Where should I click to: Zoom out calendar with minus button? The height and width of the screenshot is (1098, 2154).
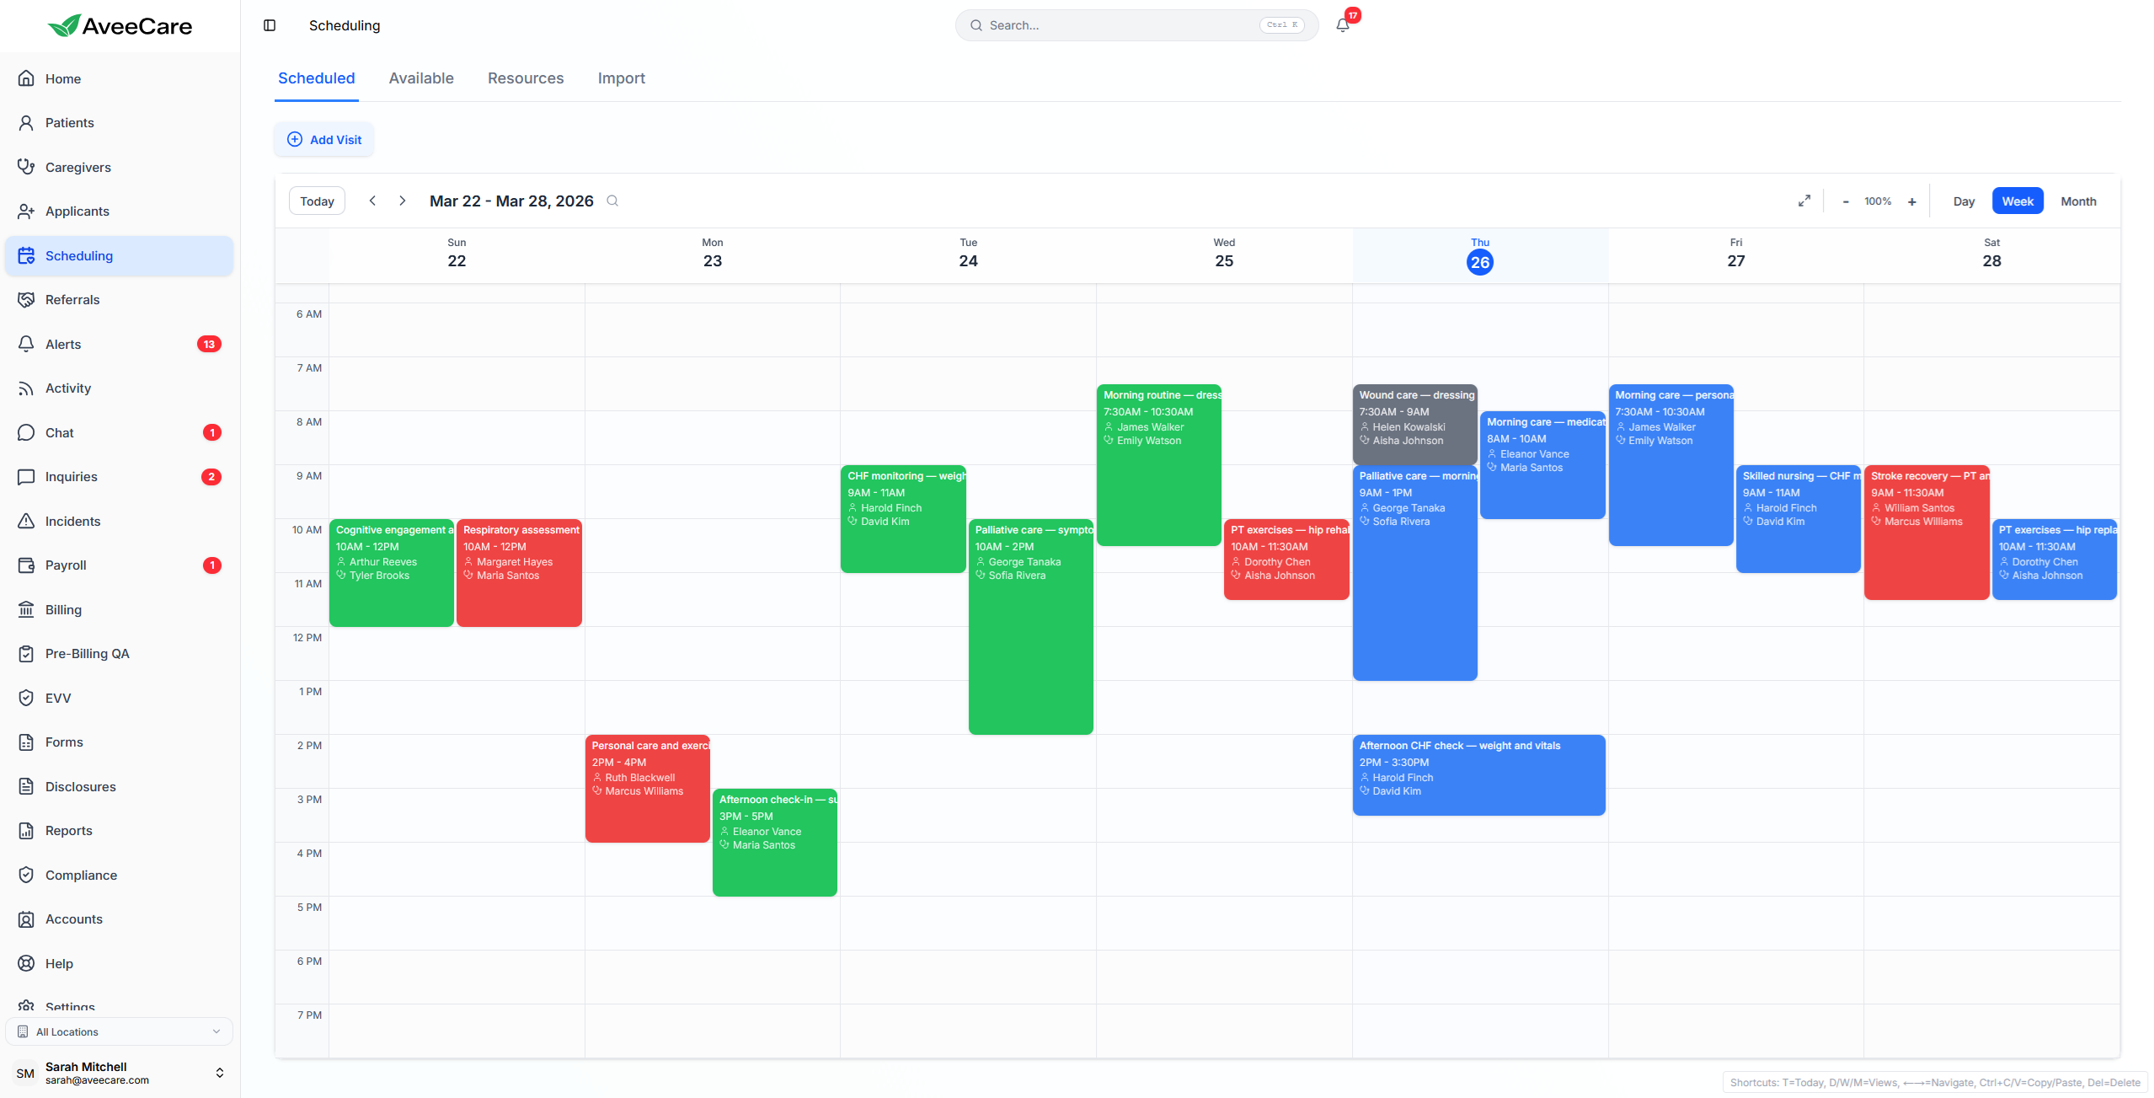[1845, 201]
